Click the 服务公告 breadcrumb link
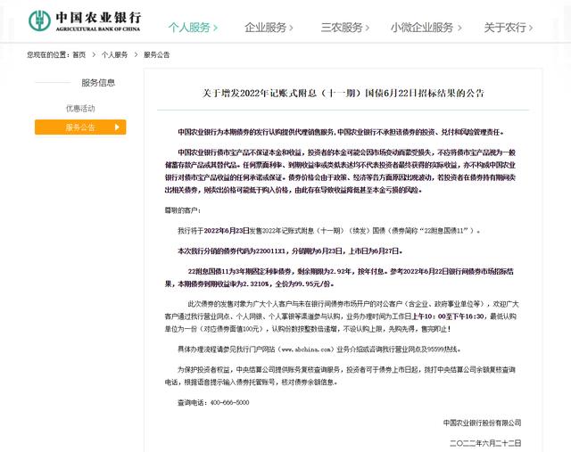The width and height of the screenshot is (571, 452). pyautogui.click(x=157, y=55)
